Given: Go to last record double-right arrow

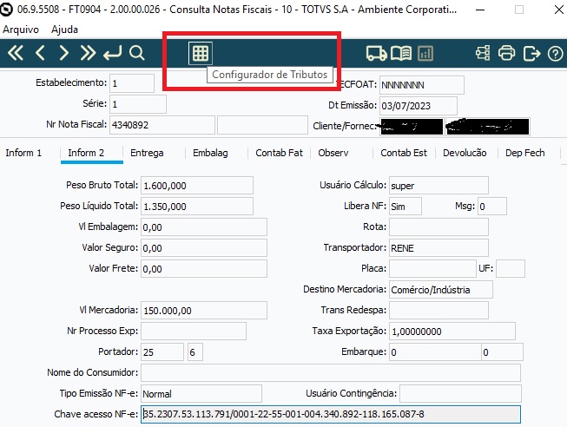Looking at the screenshot, I should coord(88,53).
